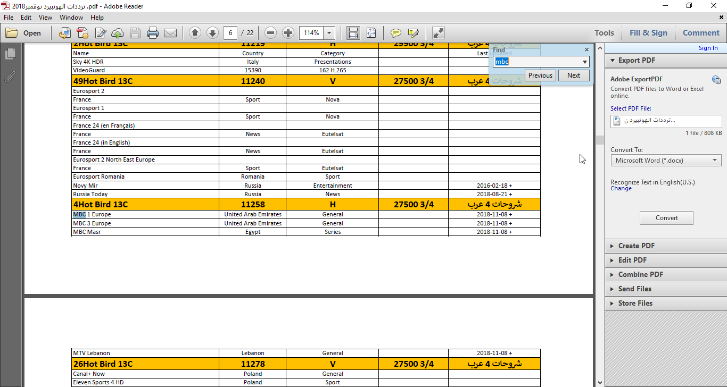Expand the Edit PDF section
The image size is (727, 387).
click(666, 260)
